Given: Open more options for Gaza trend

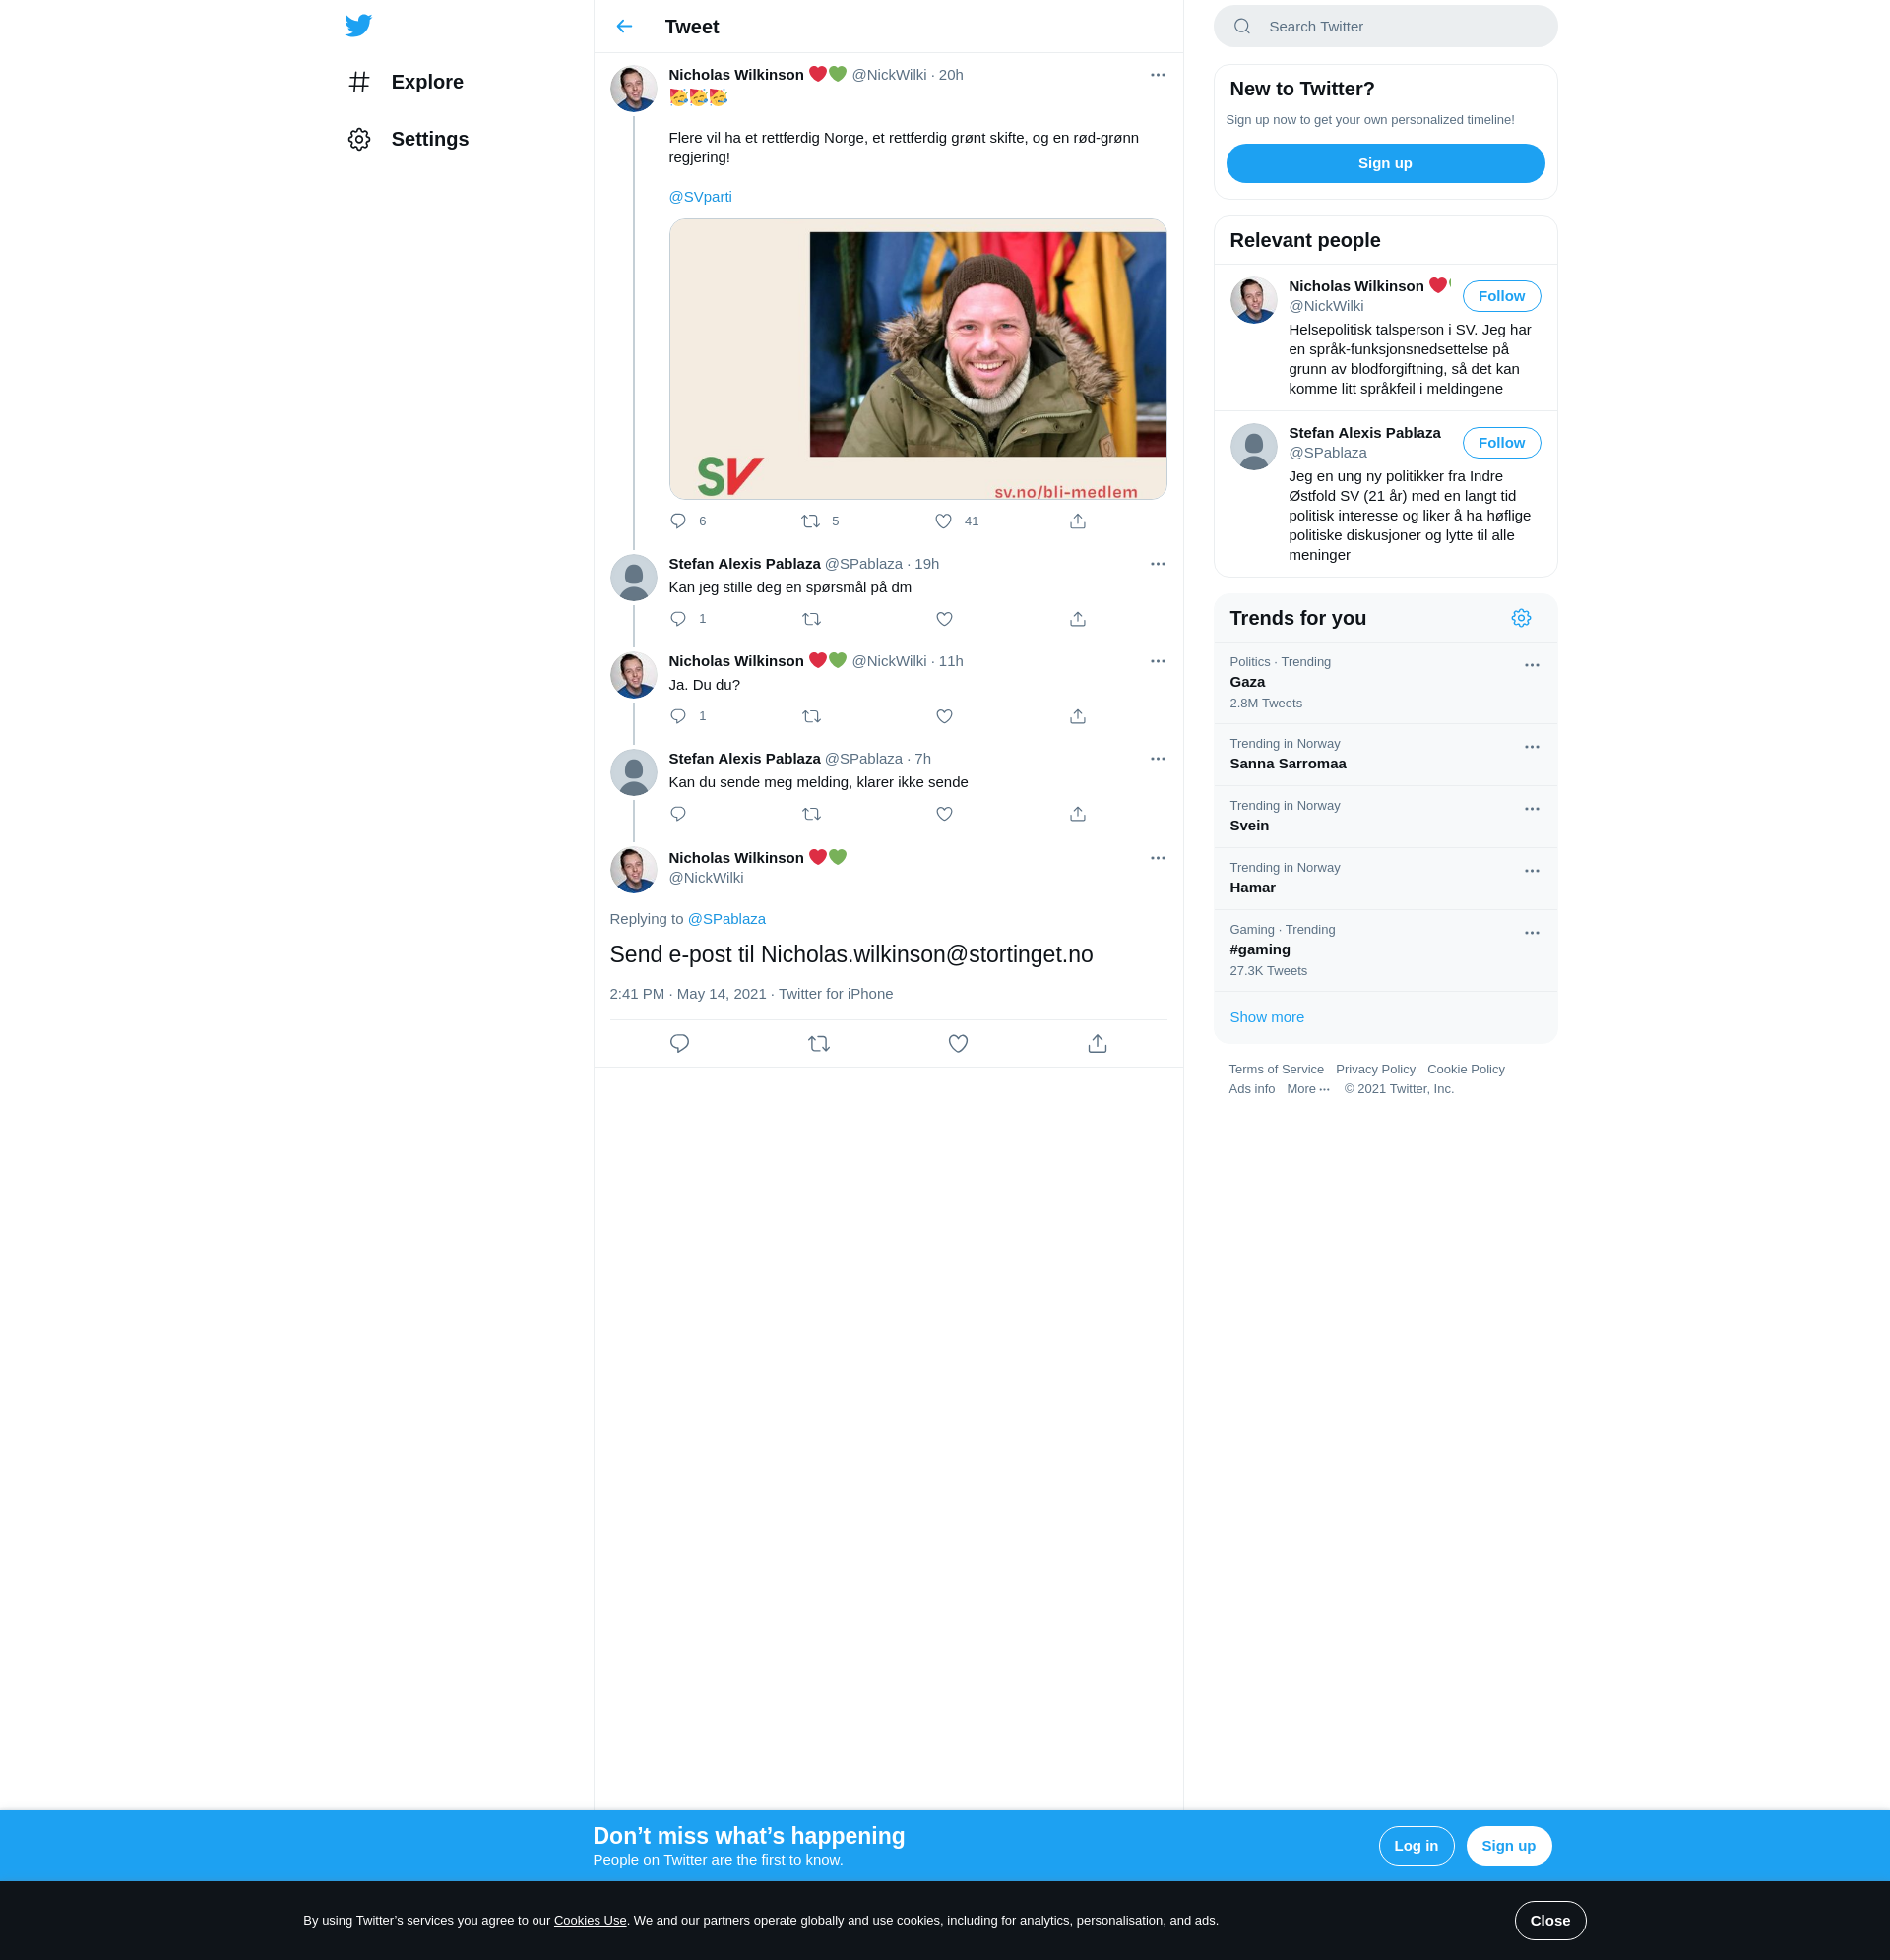Looking at the screenshot, I should pyautogui.click(x=1532, y=665).
